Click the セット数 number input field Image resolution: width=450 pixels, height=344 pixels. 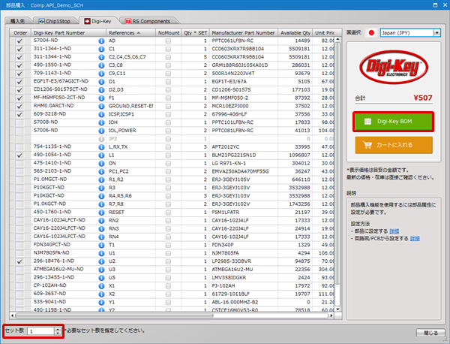(40, 331)
